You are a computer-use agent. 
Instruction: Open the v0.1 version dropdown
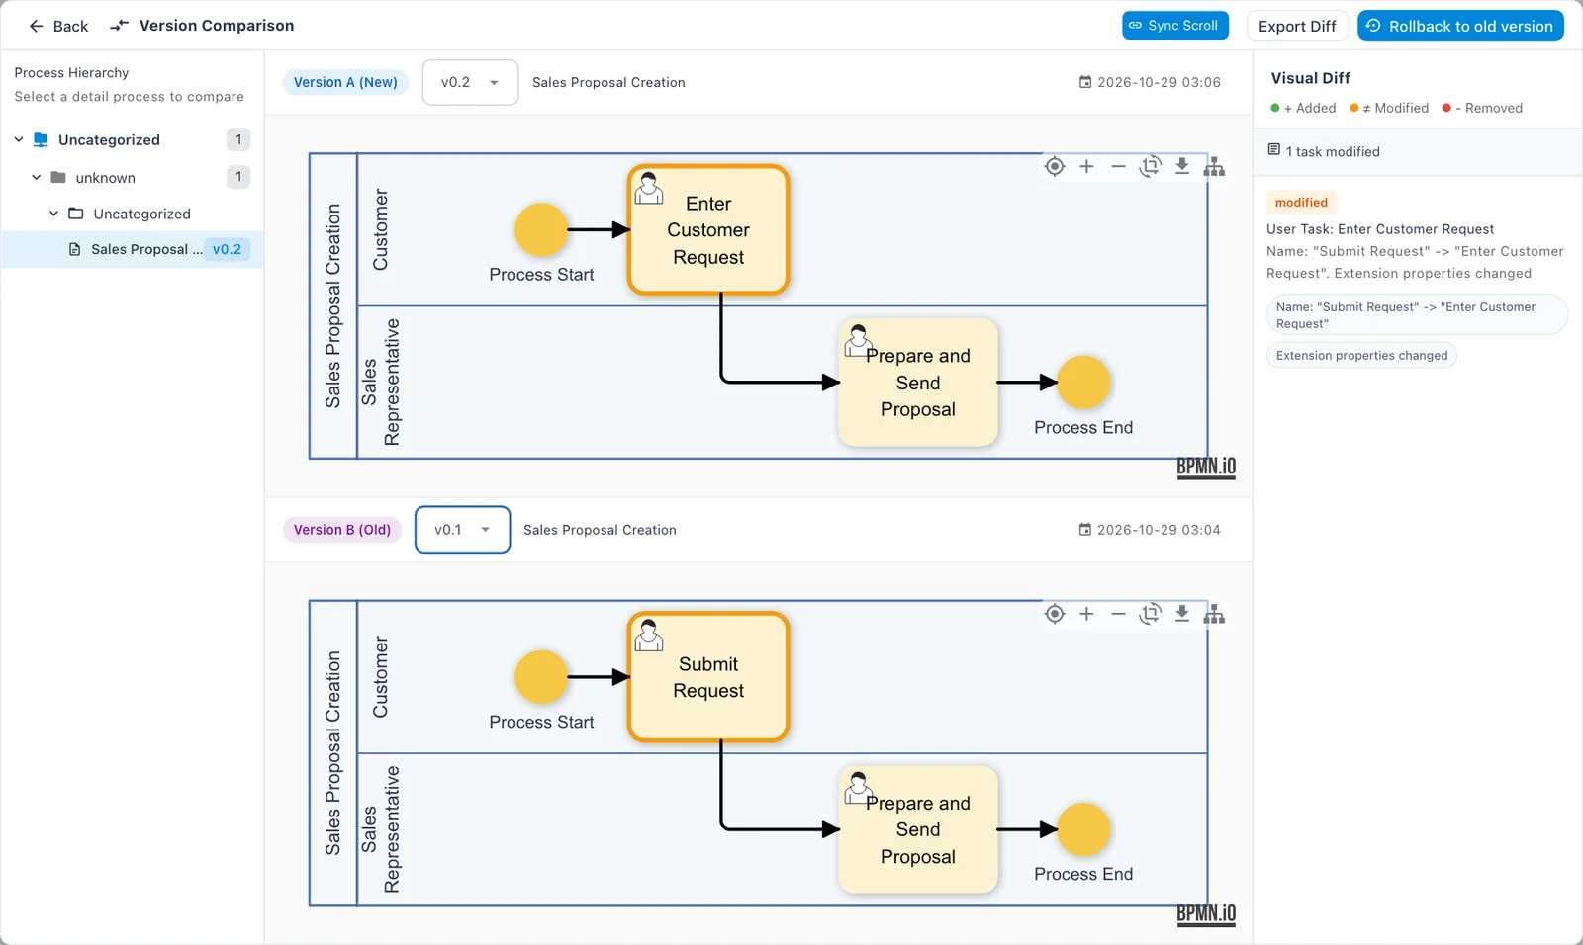[x=462, y=530]
